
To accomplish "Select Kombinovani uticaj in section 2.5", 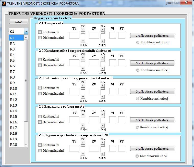I will pyautogui.click(x=137, y=156).
